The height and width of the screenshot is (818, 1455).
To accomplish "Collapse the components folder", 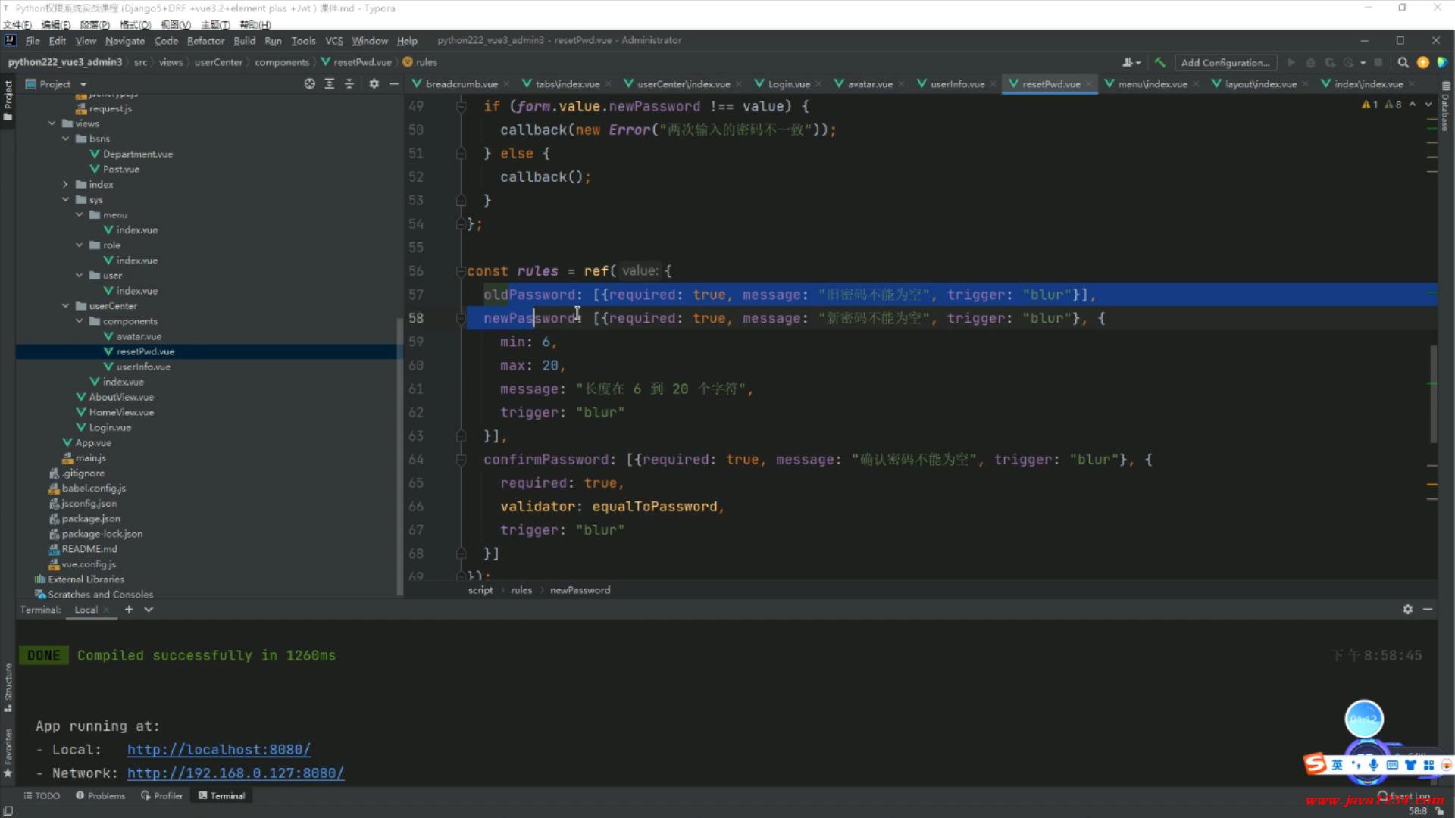I will pyautogui.click(x=80, y=321).
